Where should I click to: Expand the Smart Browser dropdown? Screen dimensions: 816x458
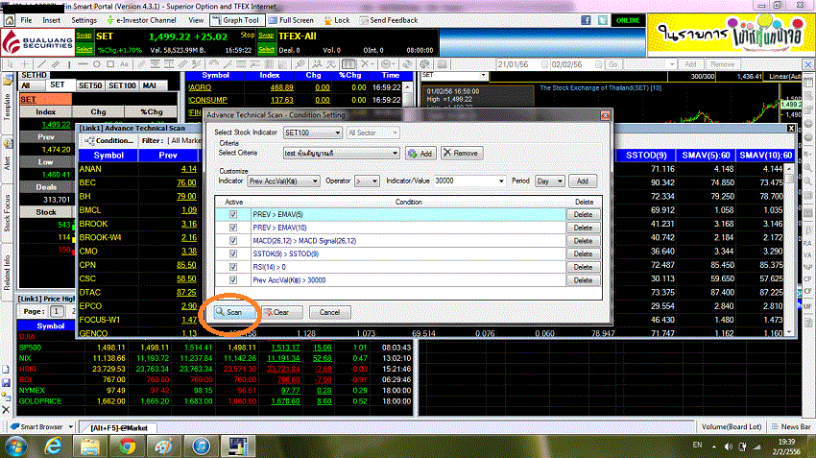70,426
